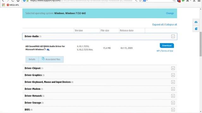The image size is (202, 113).
Task: Click the Version column header
Action: tap(79, 30)
